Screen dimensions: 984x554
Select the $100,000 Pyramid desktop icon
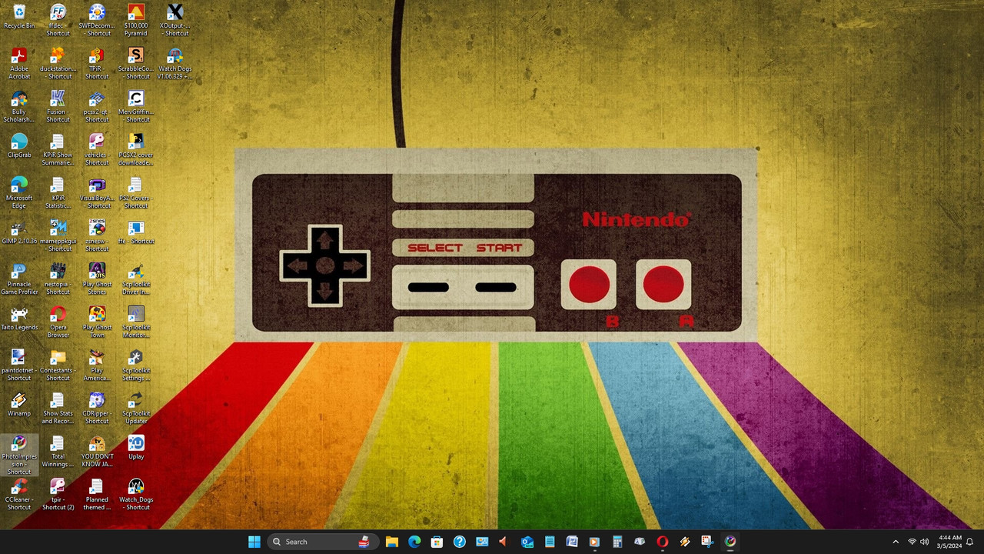pos(135,20)
